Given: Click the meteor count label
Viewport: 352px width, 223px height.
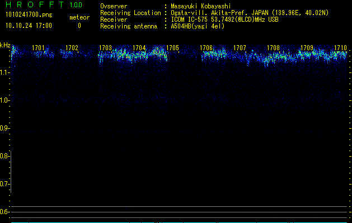Looking at the screenshot, I should point(79,17).
